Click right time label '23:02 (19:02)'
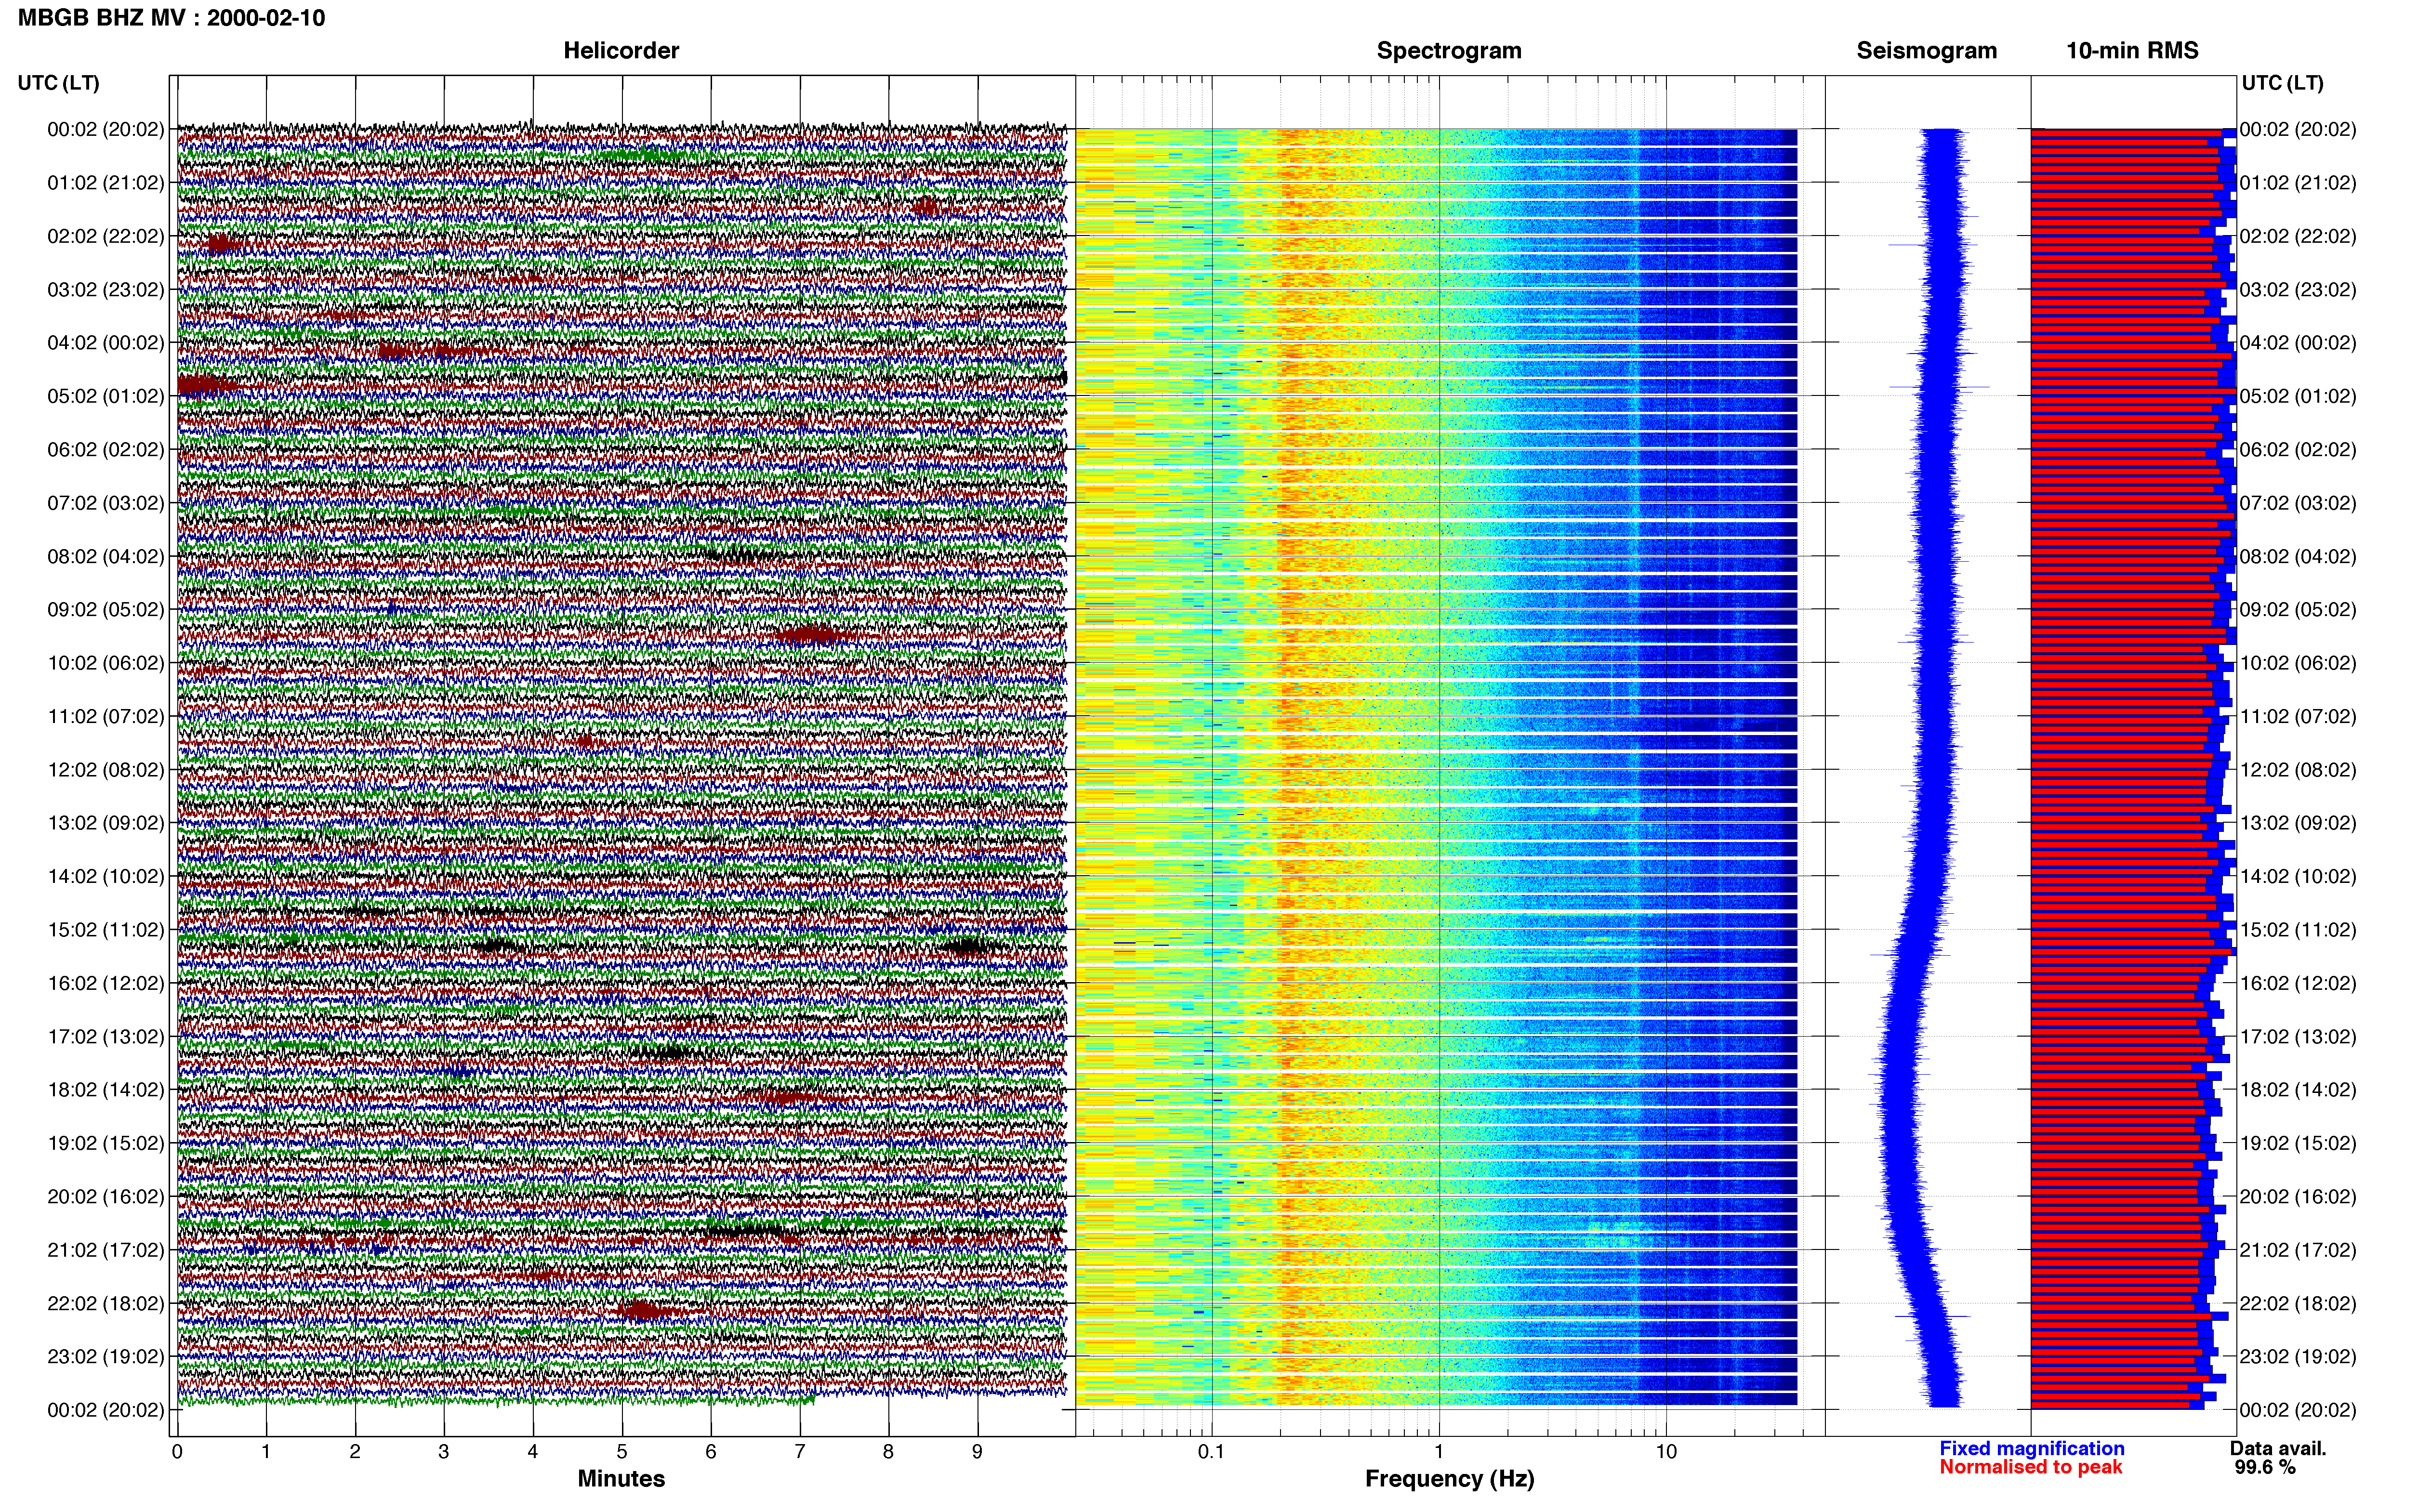The width and height of the screenshot is (2418, 1512). (2298, 1357)
